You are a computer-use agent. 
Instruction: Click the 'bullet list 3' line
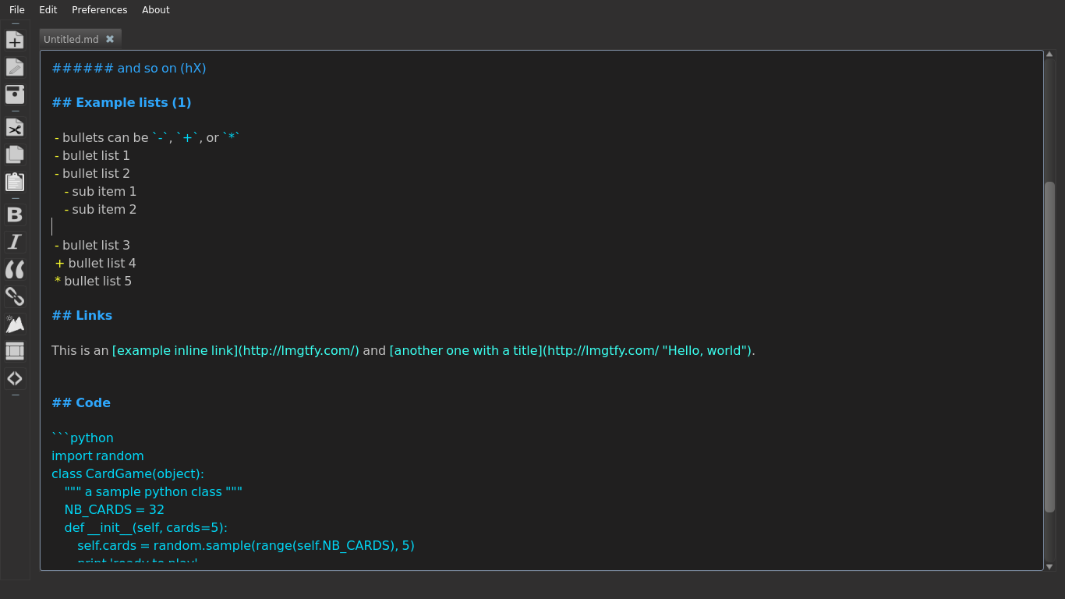coord(92,245)
